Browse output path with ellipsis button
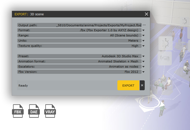Screen dimensions: 190x130 144,25
